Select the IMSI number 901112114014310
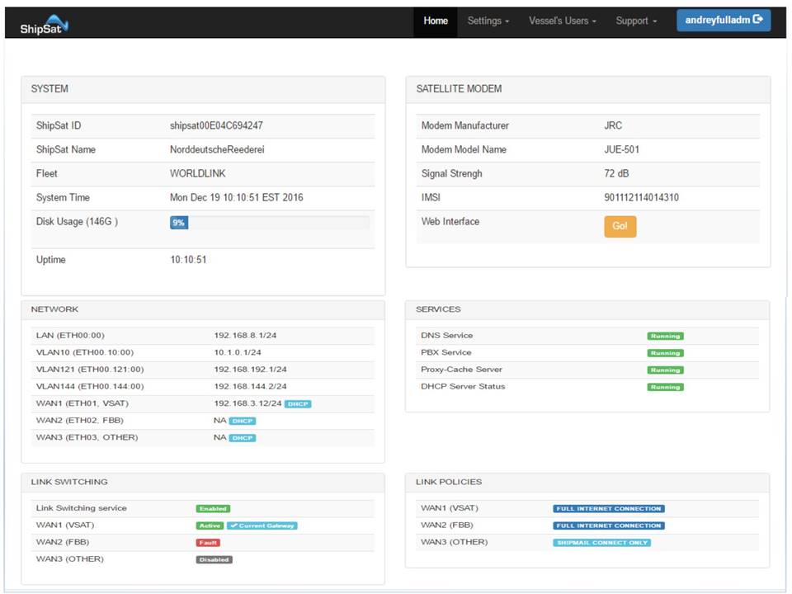Viewport: 792px width, 594px height. (x=642, y=197)
